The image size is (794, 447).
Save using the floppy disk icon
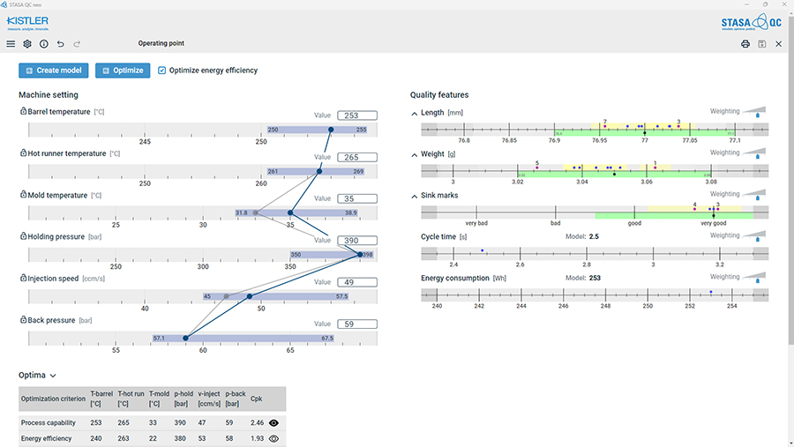(x=762, y=43)
